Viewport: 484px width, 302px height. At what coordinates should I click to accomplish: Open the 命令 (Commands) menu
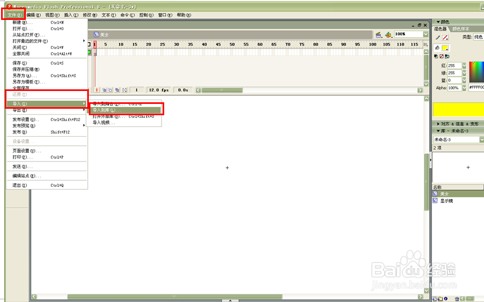point(128,15)
